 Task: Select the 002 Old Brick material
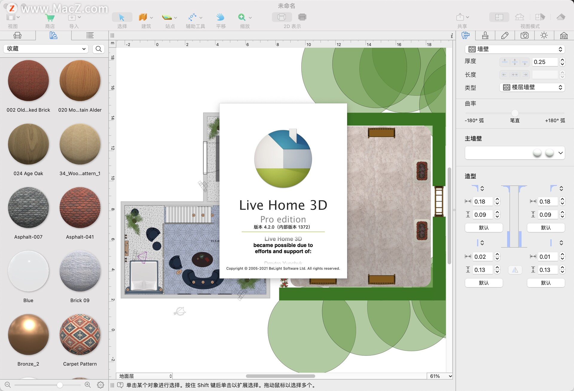(28, 81)
